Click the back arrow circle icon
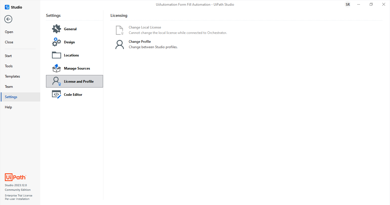The image size is (390, 205). (x=8, y=19)
